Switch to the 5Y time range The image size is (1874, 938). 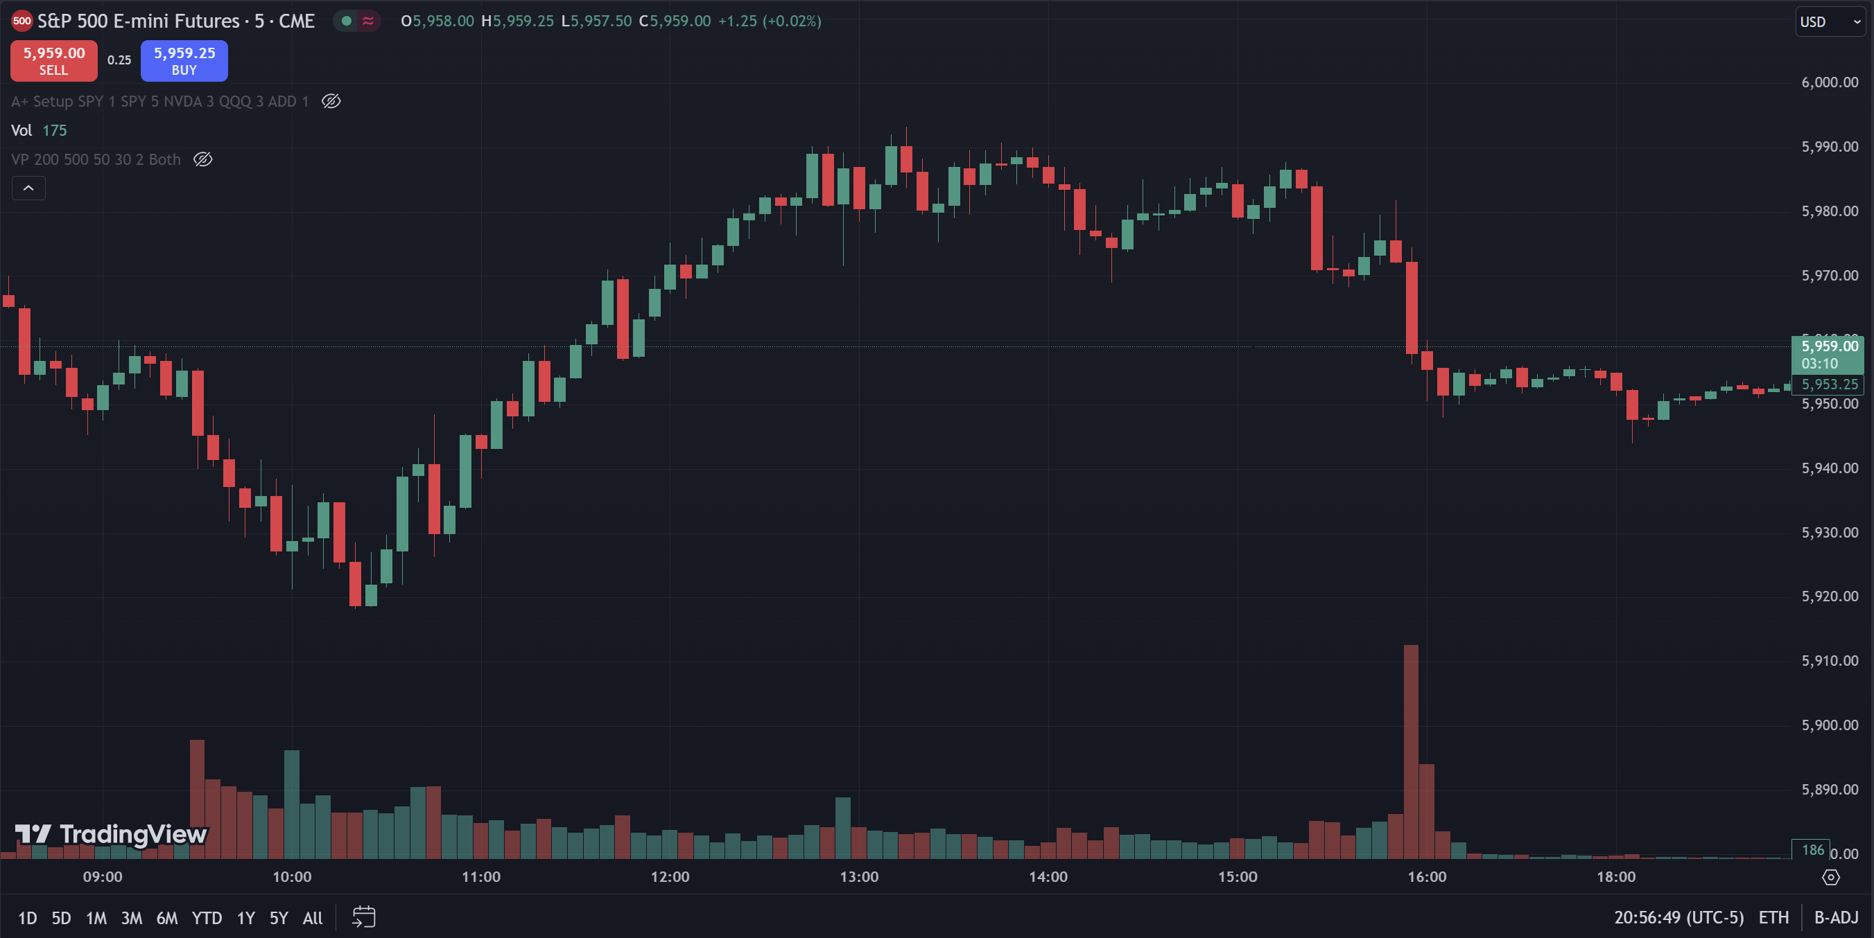(x=279, y=918)
